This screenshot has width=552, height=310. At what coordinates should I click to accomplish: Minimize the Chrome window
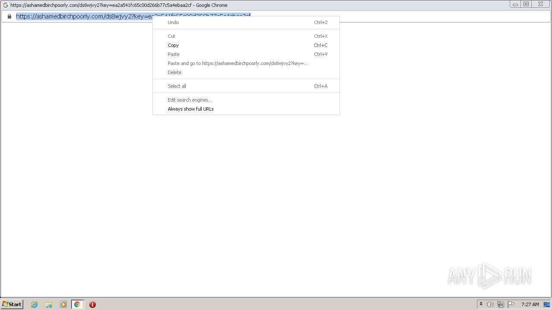515,4
